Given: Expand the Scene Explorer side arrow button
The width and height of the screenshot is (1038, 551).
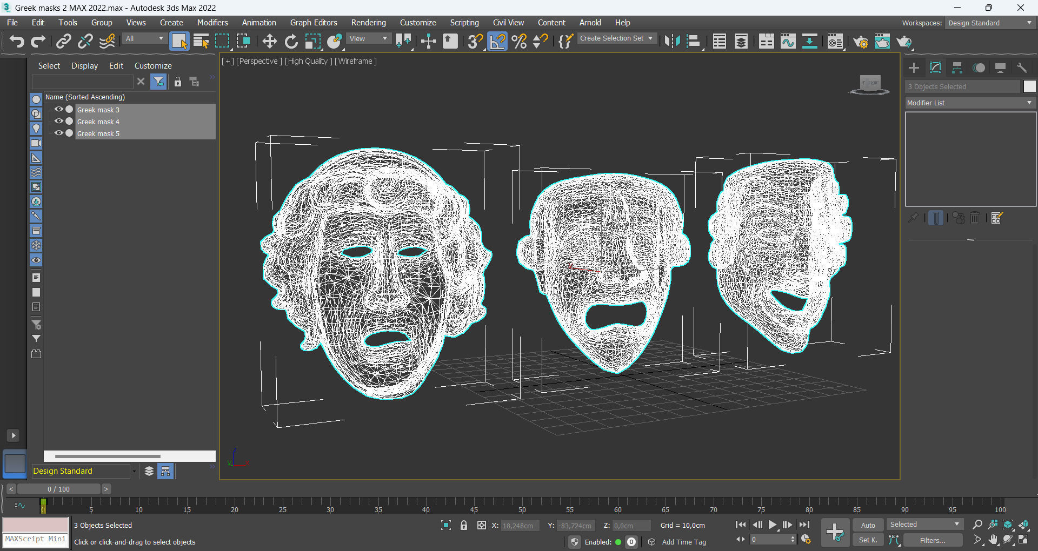Looking at the screenshot, I should (x=14, y=435).
